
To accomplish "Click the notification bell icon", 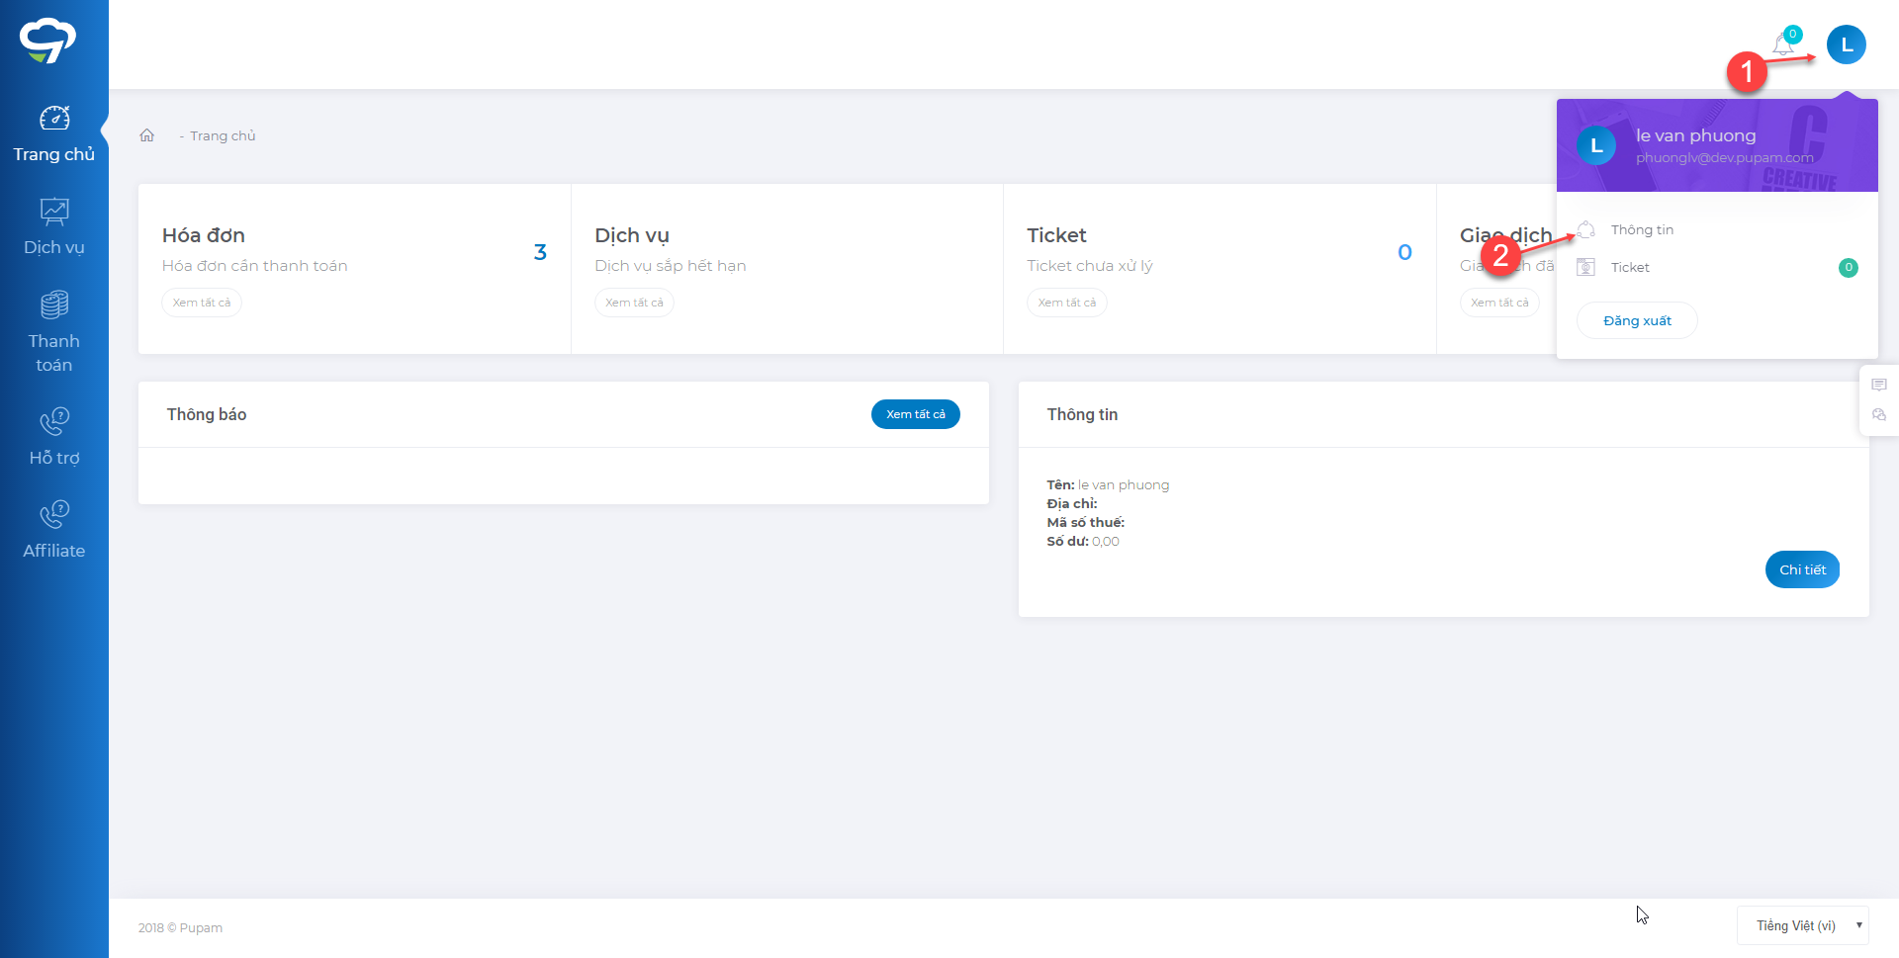I will click(x=1783, y=44).
